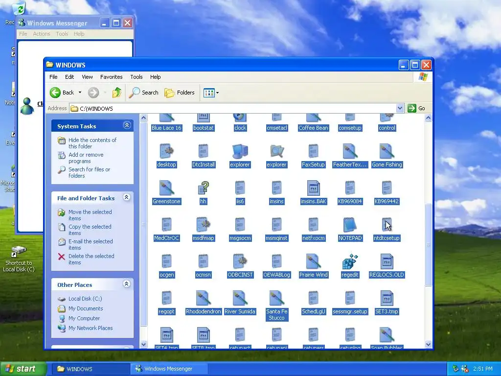Screen dimensions: 501x376
Task: Expand the Address bar dropdown list
Action: click(x=400, y=108)
